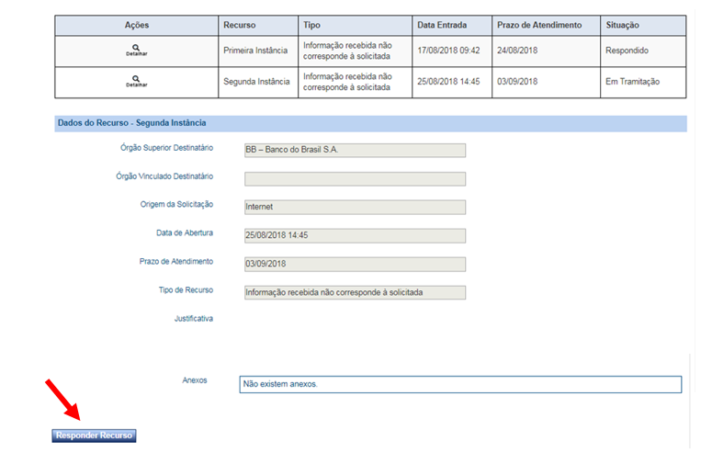Open Detalhar magnifier for Primeira Instância row
The width and height of the screenshot is (712, 453).
tap(136, 48)
